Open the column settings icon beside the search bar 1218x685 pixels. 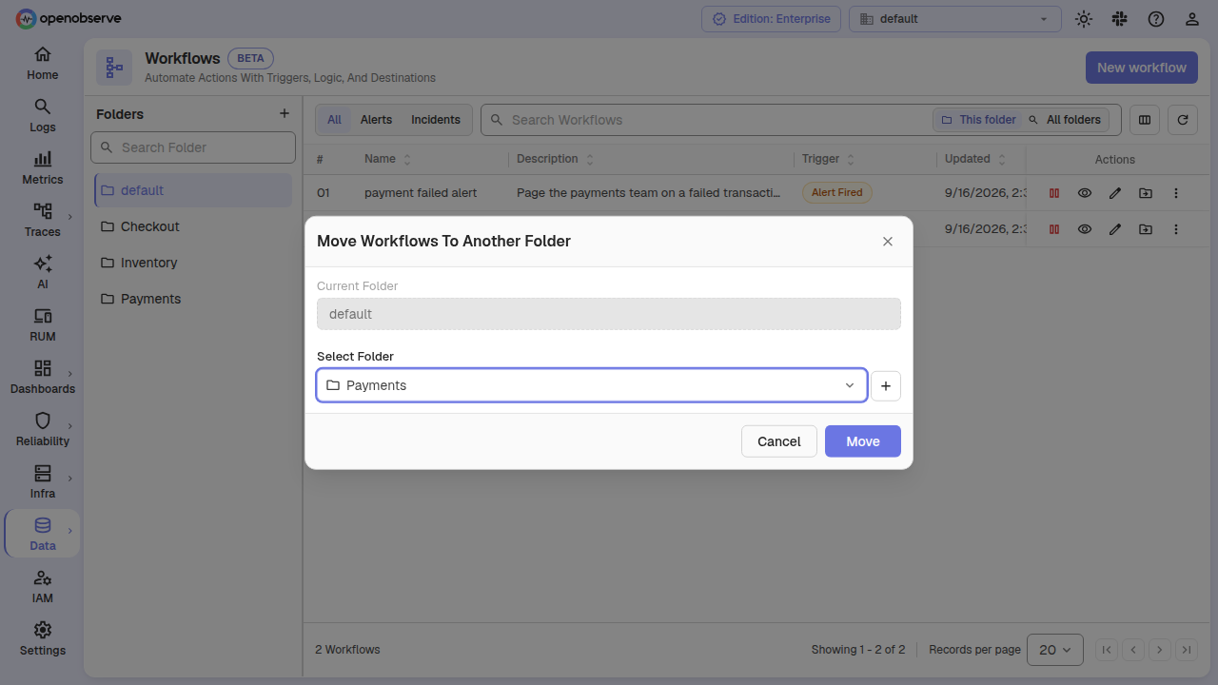[x=1145, y=120]
